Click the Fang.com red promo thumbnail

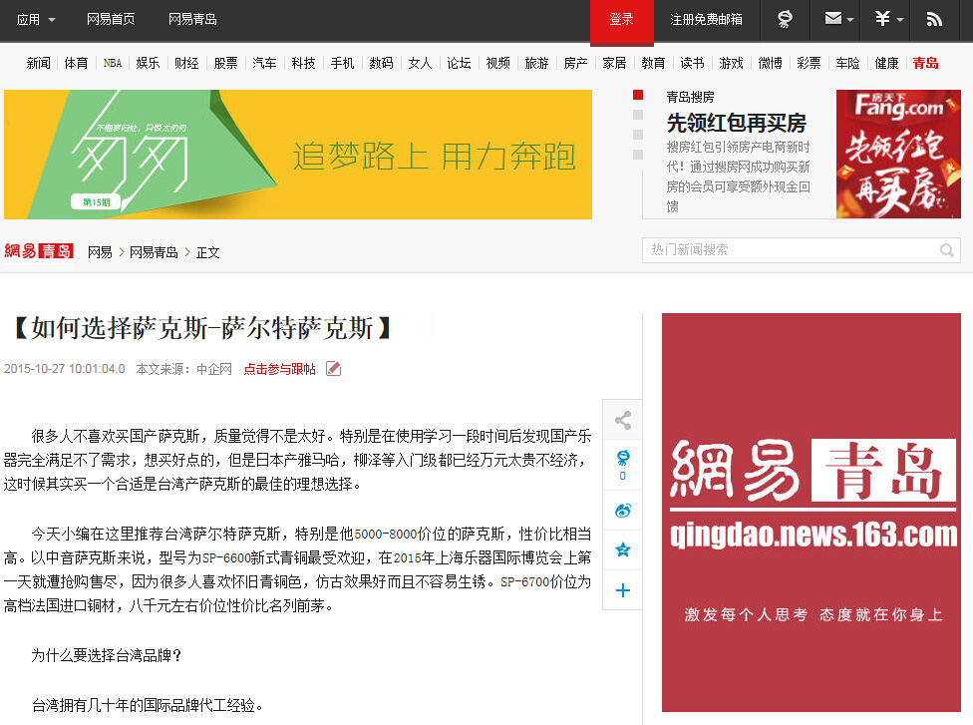click(x=898, y=154)
